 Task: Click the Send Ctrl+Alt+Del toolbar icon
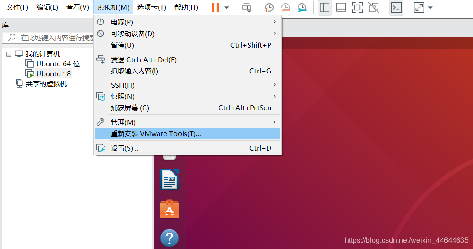pos(246,7)
